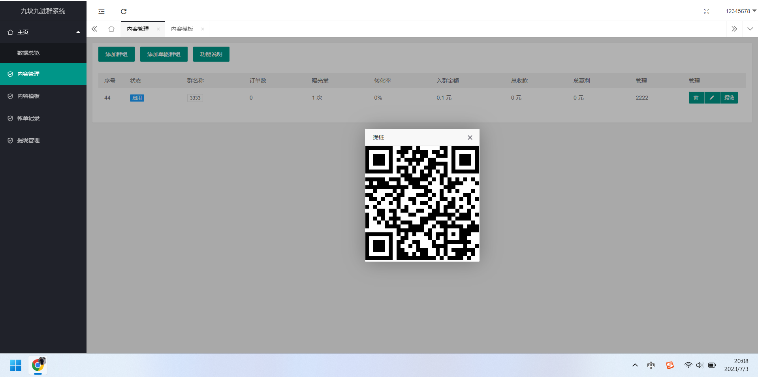Image resolution: width=758 pixels, height=377 pixels.
Task: Click the 入群金额 column header
Action: [x=448, y=81]
